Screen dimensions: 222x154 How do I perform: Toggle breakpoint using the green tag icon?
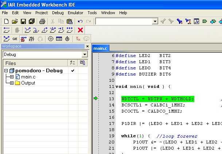[205, 21]
